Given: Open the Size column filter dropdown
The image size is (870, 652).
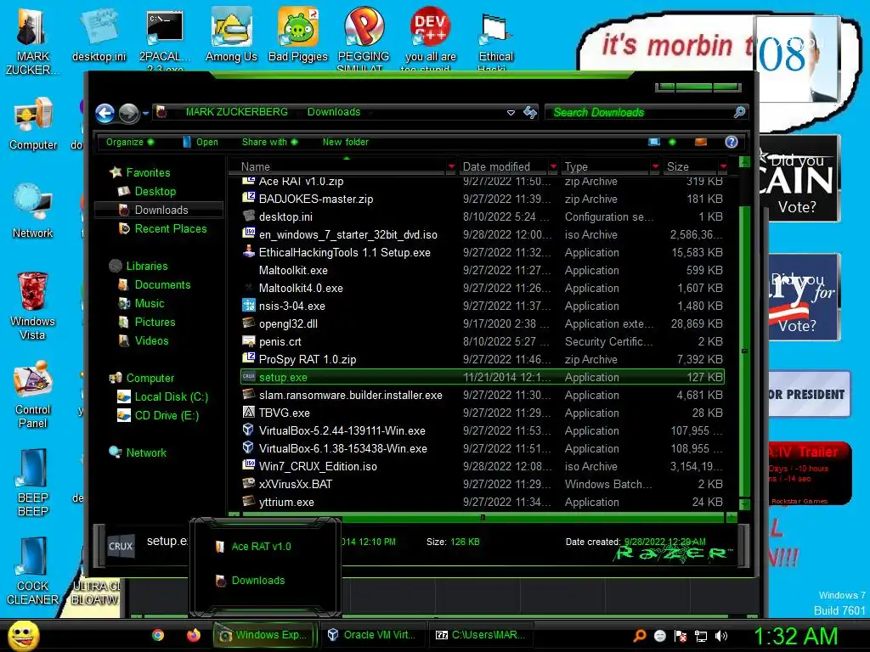Looking at the screenshot, I should click(723, 166).
